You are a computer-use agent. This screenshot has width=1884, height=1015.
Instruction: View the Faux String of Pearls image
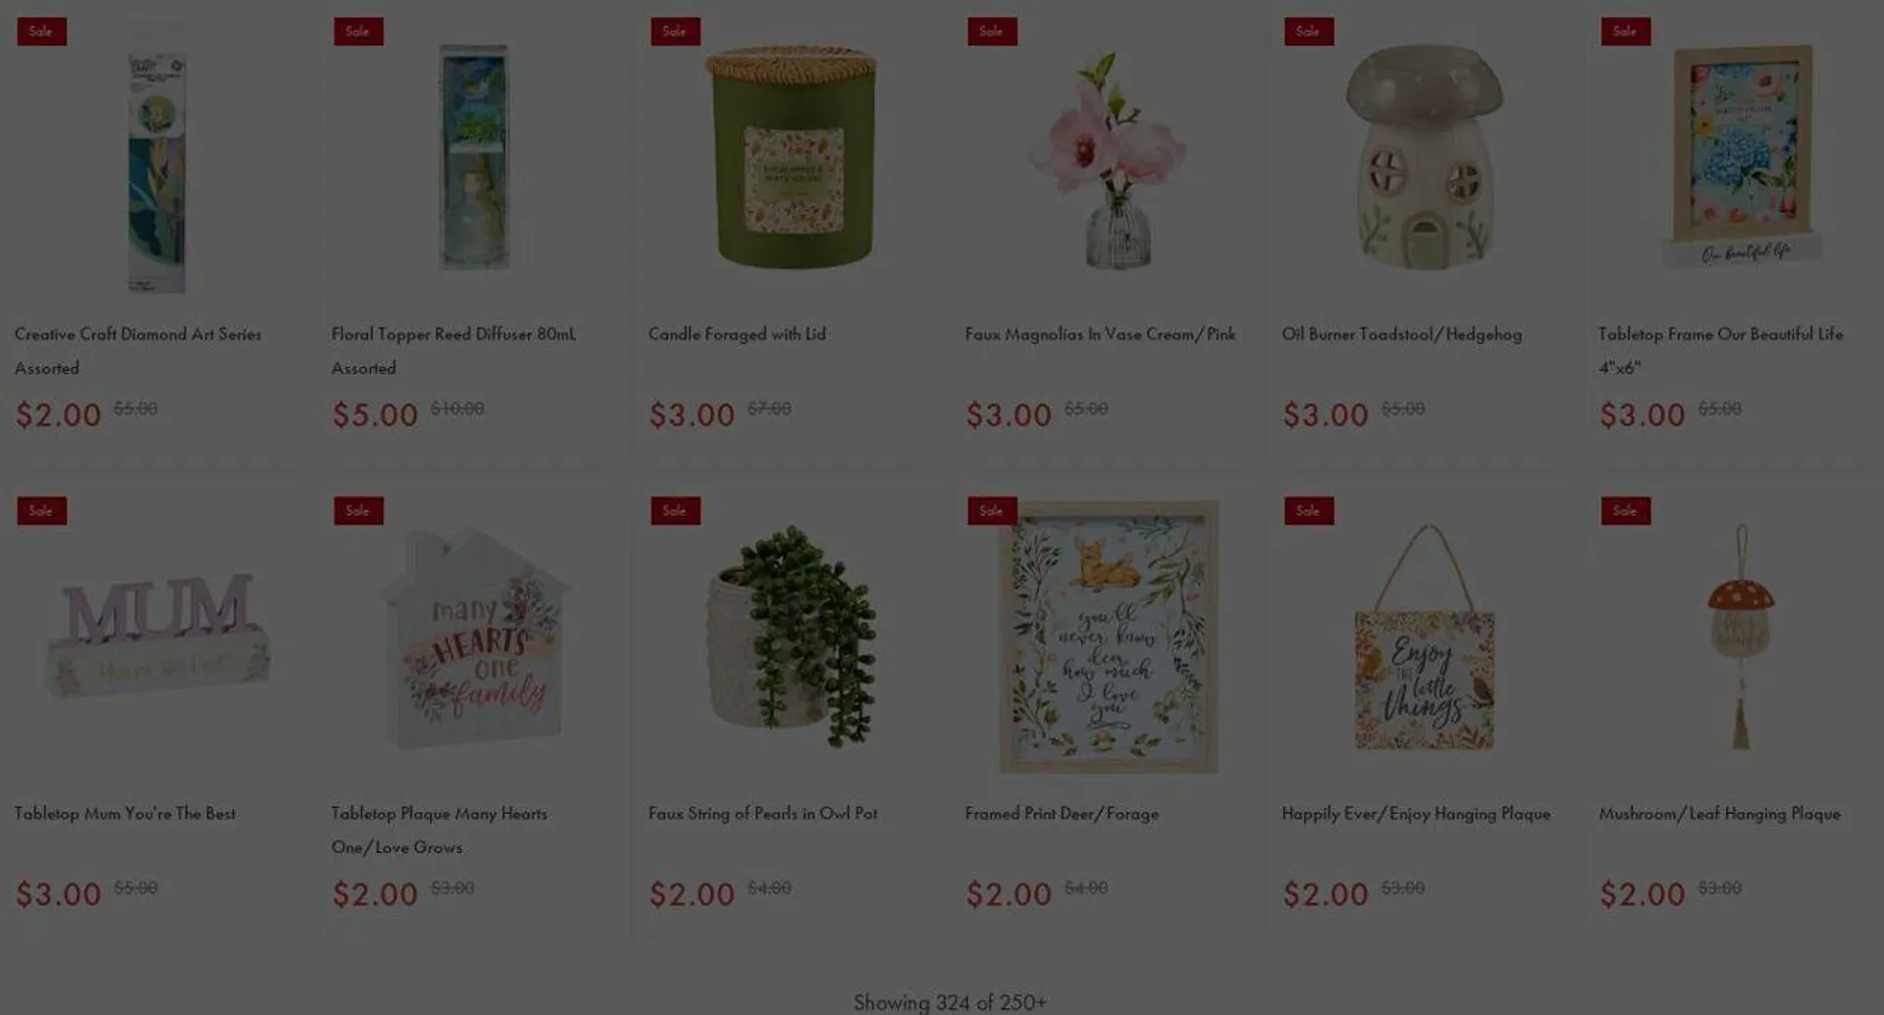point(791,637)
